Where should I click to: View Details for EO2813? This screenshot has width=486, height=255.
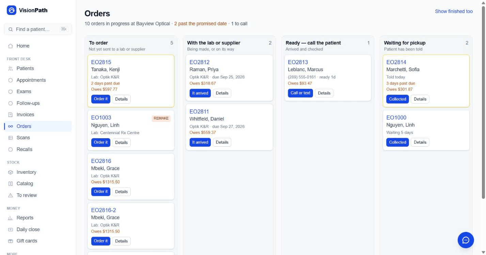point(324,93)
